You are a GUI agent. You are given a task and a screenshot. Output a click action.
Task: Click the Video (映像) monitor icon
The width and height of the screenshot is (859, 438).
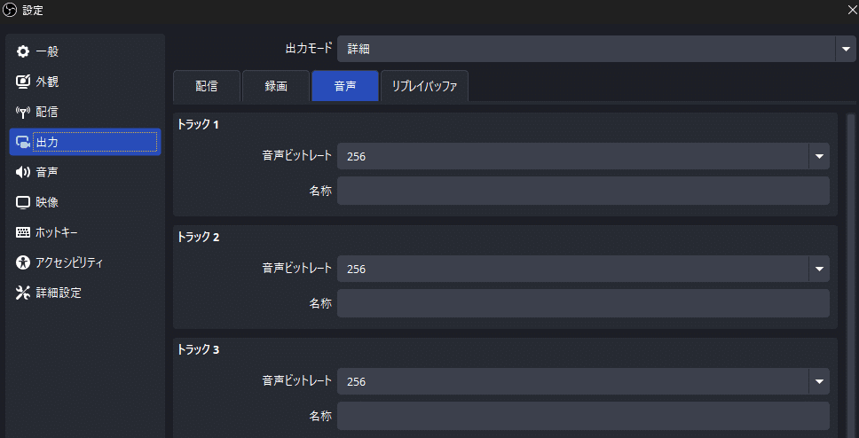pos(23,202)
